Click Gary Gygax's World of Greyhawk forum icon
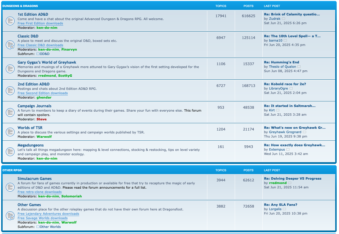Screen dimensions: 339x234 click(x=10, y=69)
